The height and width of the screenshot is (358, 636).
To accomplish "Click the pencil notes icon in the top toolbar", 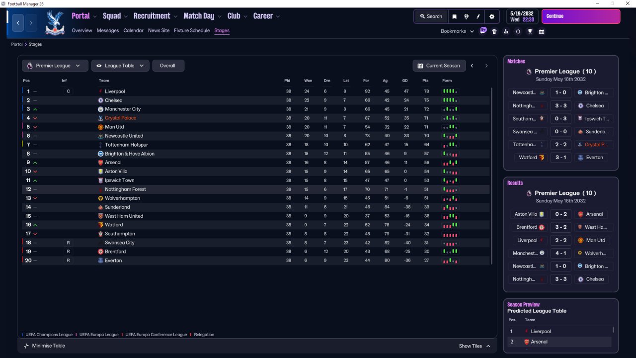I will coord(478,16).
